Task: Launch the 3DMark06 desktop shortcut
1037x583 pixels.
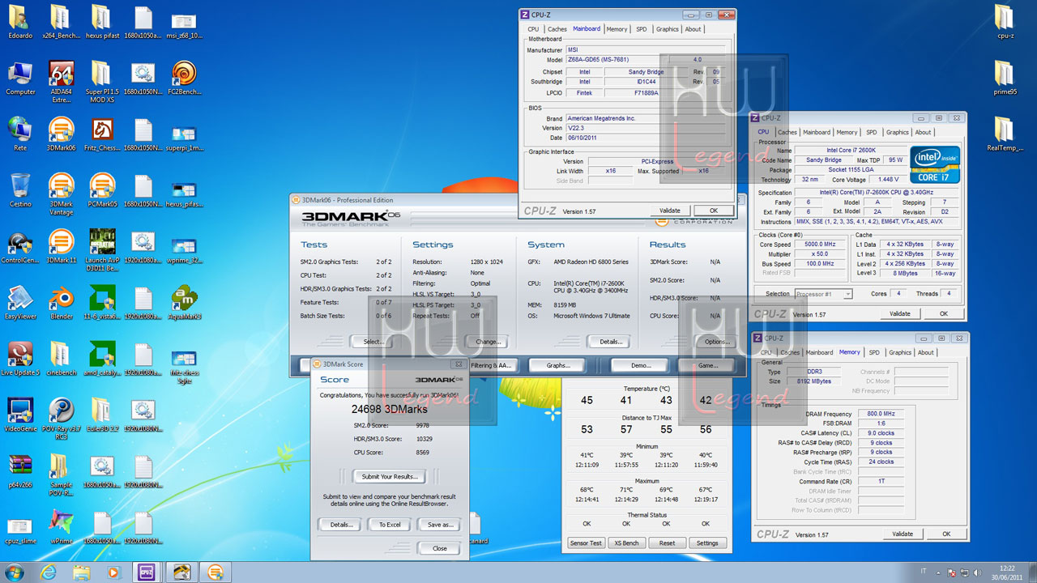Action: coord(62,135)
